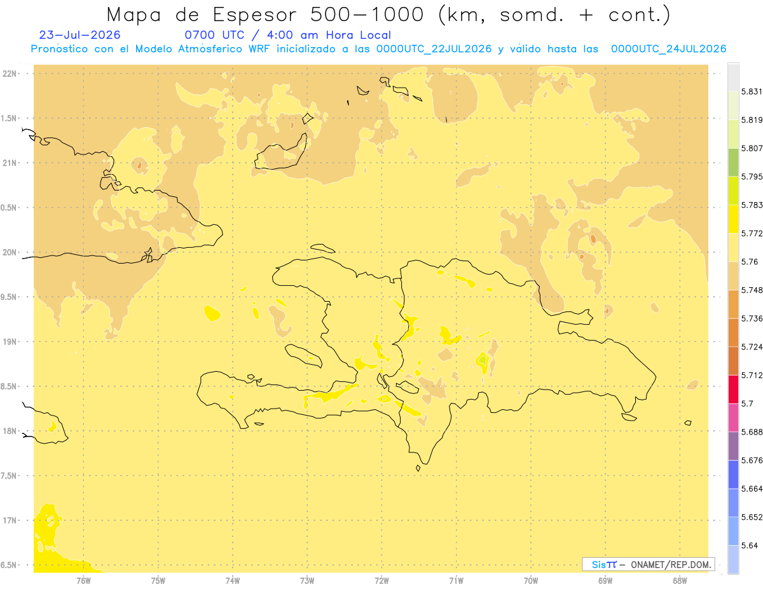Click longitude axis label '68W'
The image size is (763, 589).
click(680, 581)
